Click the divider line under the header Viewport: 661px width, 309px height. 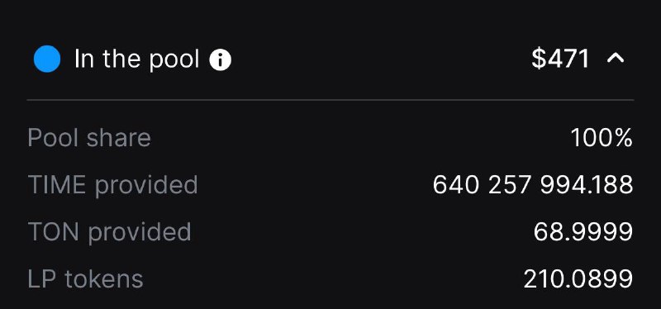pos(330,100)
